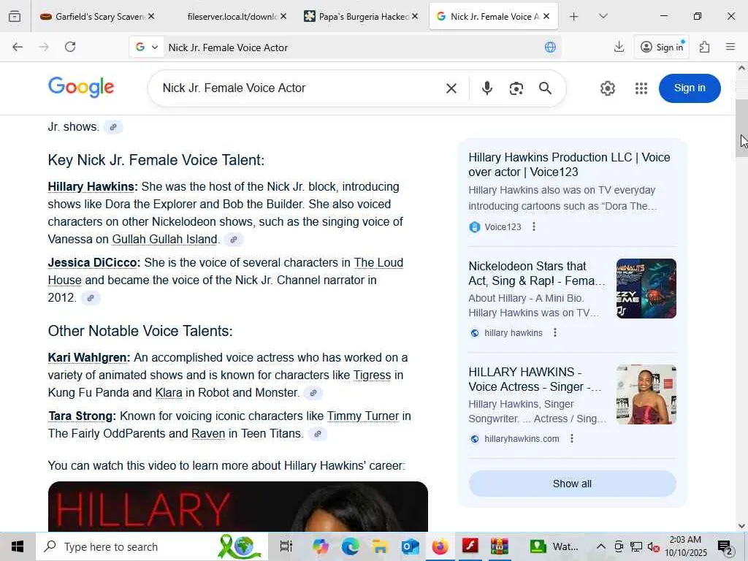Open Jessica DiCicco link
The width and height of the screenshot is (748, 561).
93,263
